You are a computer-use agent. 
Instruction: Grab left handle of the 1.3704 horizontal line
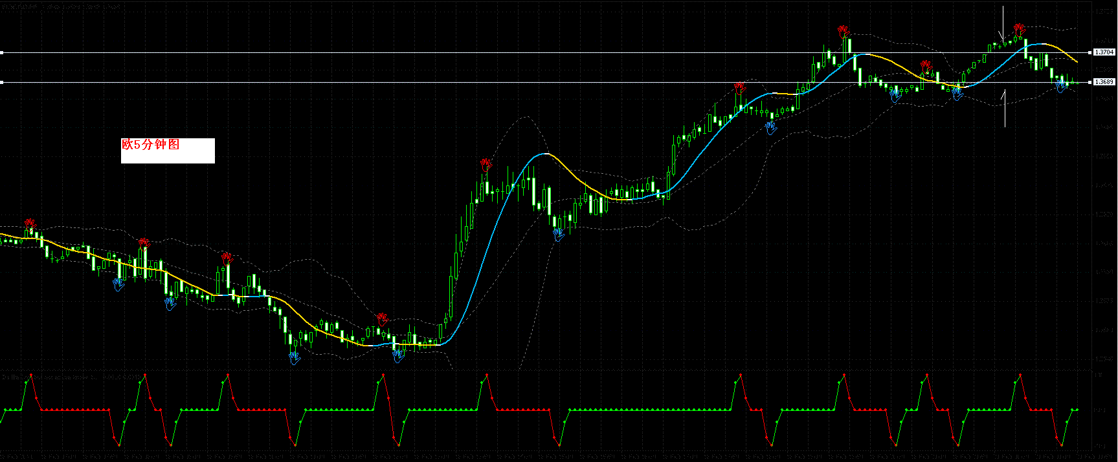tap(2, 52)
